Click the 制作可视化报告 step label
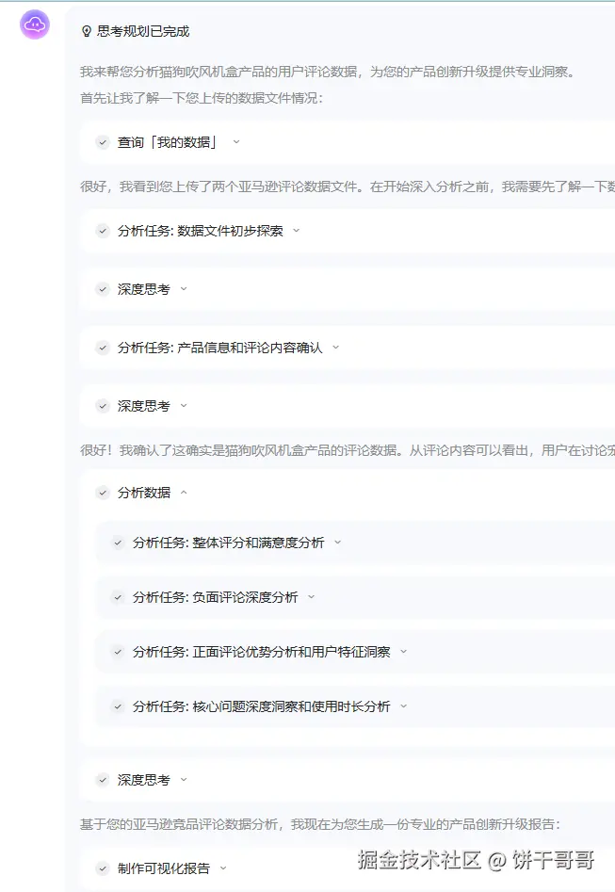The width and height of the screenshot is (615, 892). click(164, 868)
